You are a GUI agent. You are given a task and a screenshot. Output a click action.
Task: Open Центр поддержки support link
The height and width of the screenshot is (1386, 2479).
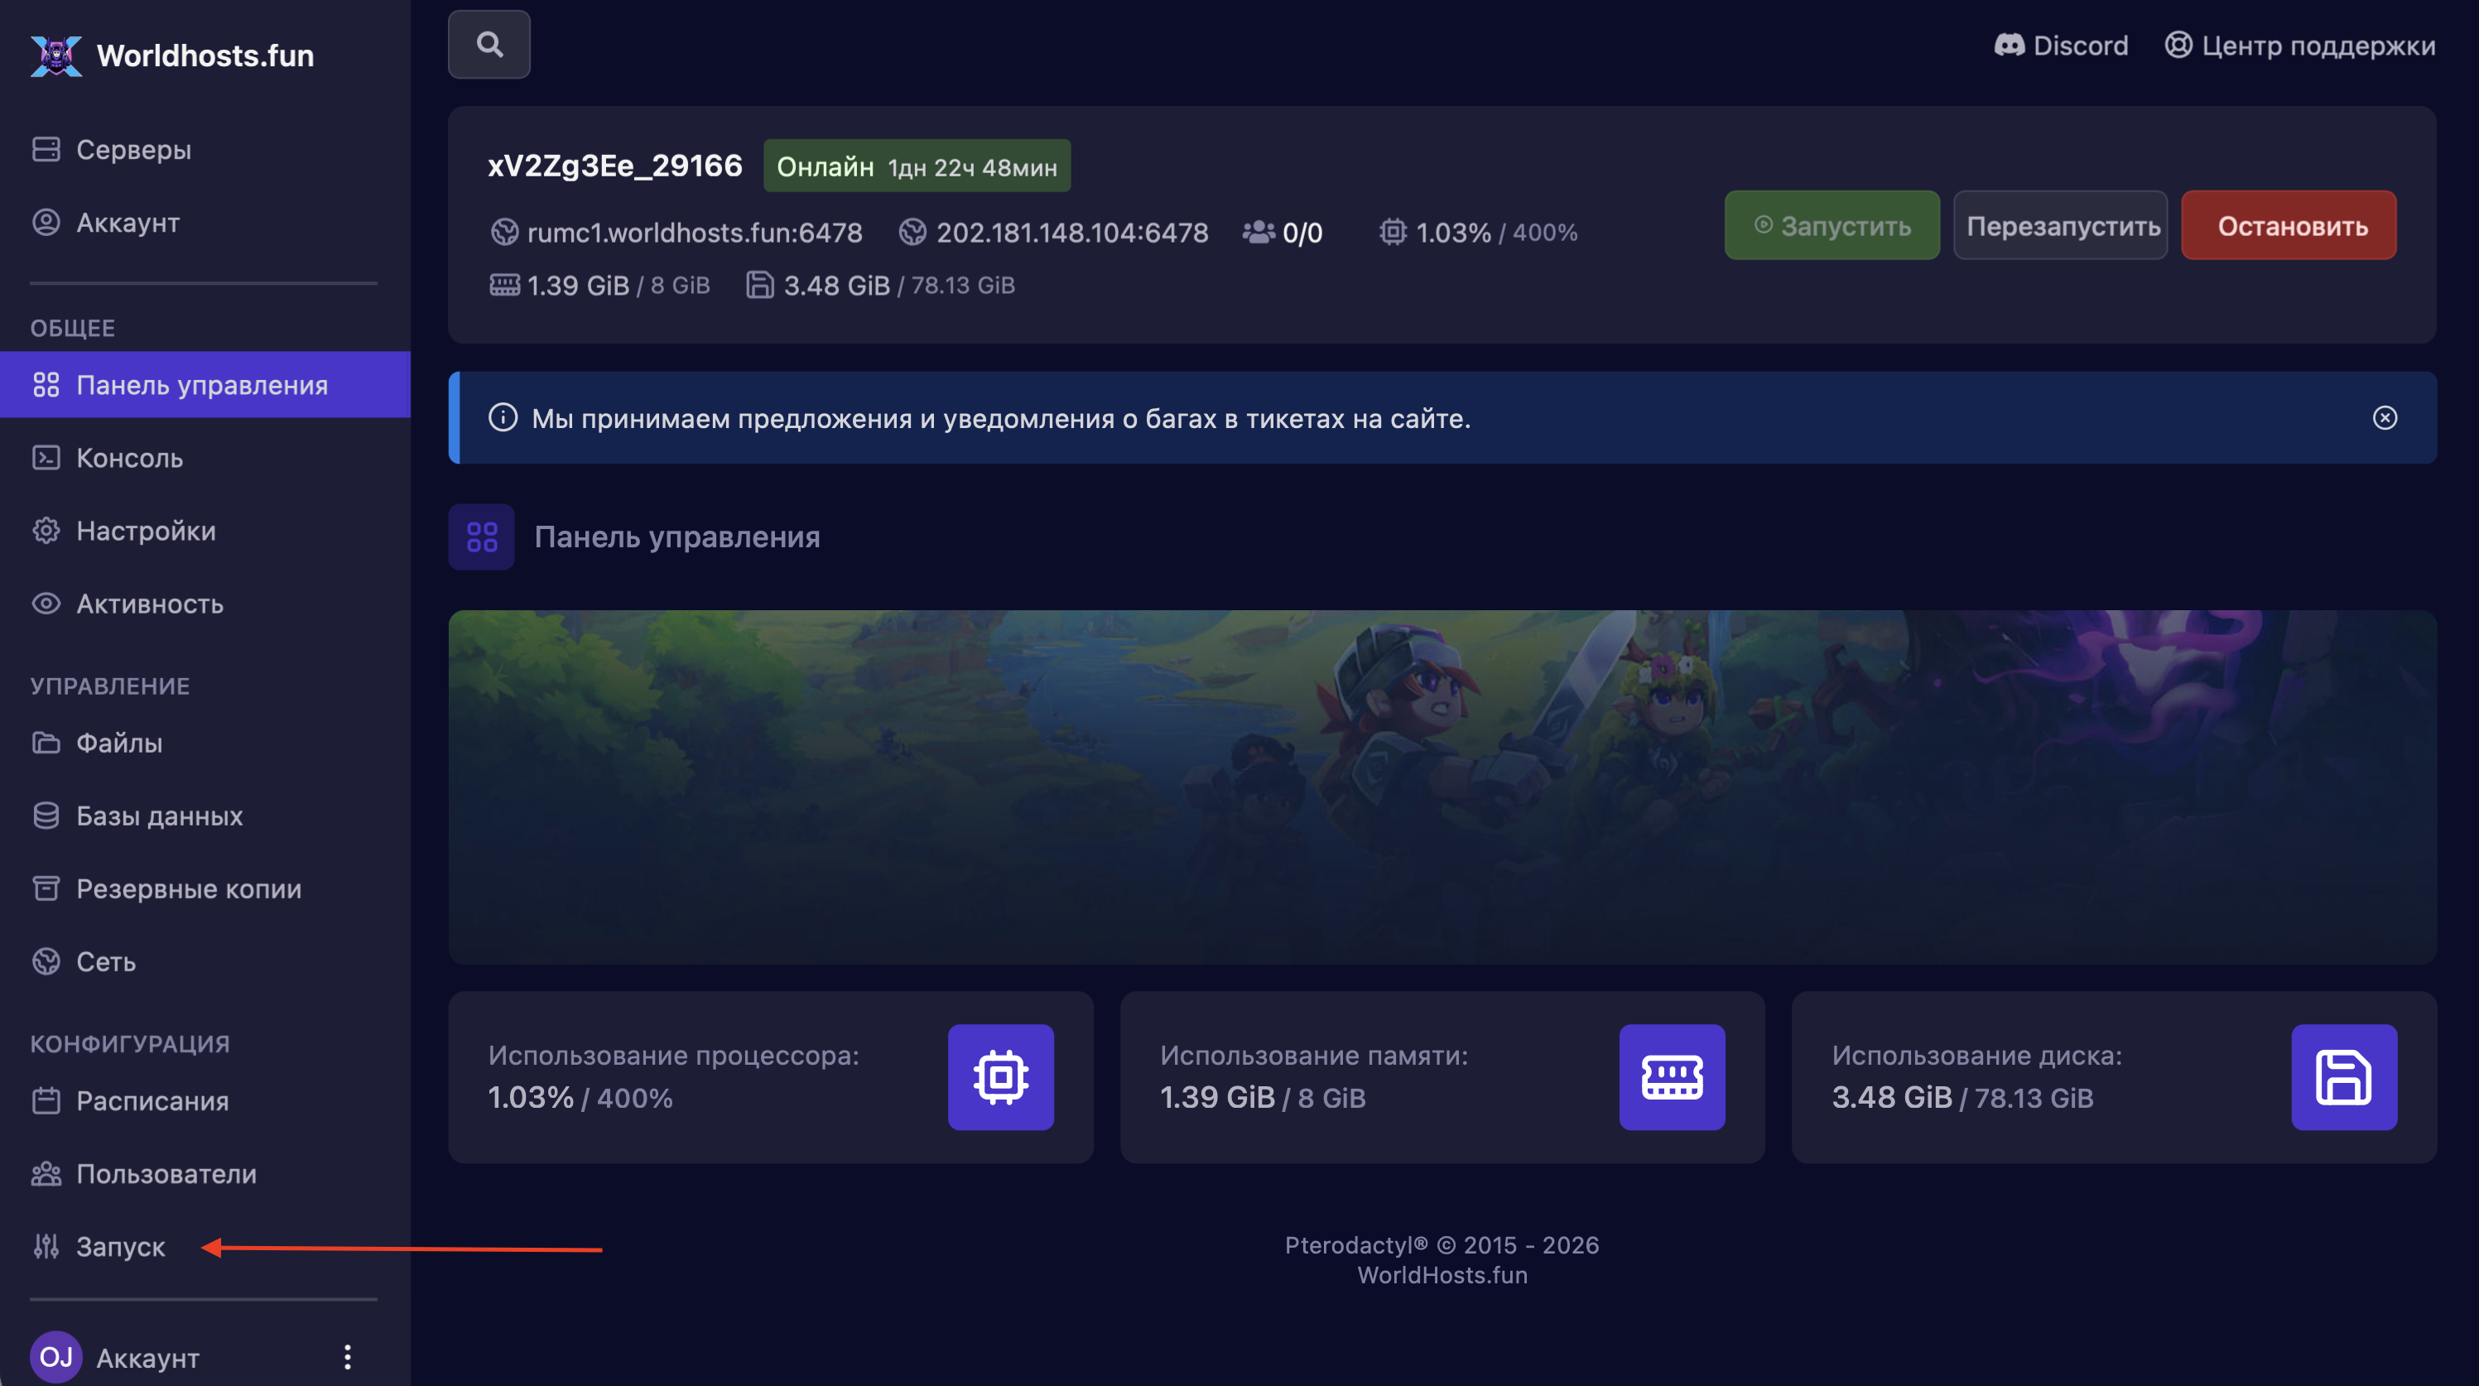pyautogui.click(x=2300, y=46)
